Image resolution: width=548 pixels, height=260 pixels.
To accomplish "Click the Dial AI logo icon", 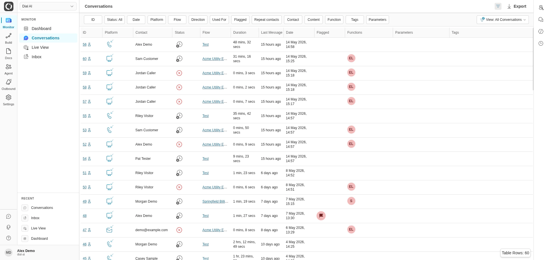I will coord(9,6).
